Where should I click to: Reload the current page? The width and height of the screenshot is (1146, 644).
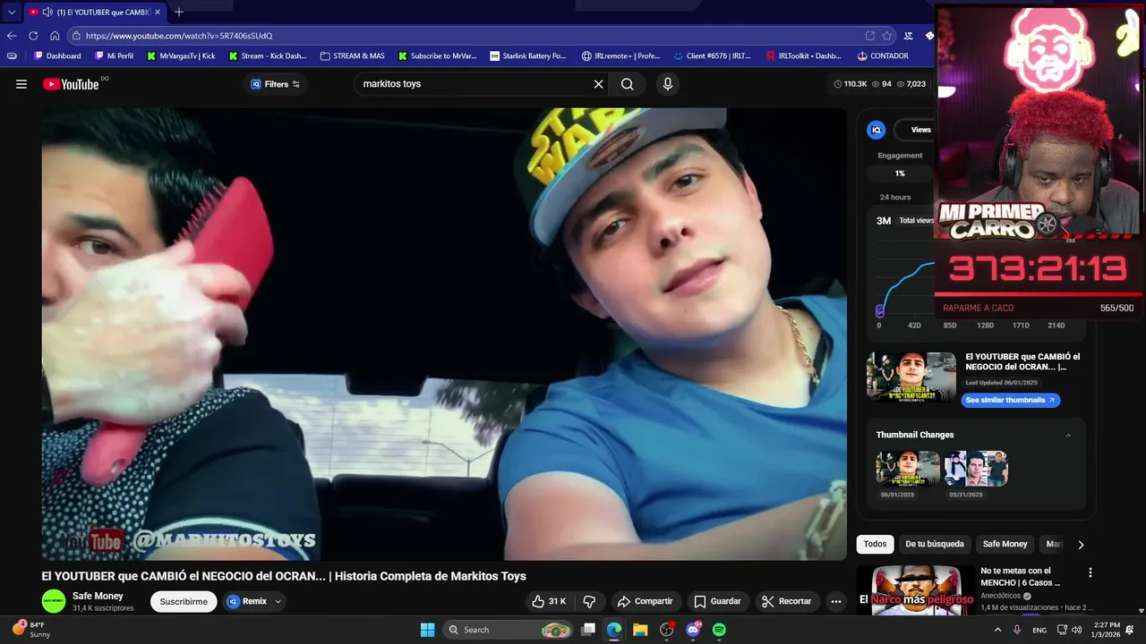tap(33, 36)
